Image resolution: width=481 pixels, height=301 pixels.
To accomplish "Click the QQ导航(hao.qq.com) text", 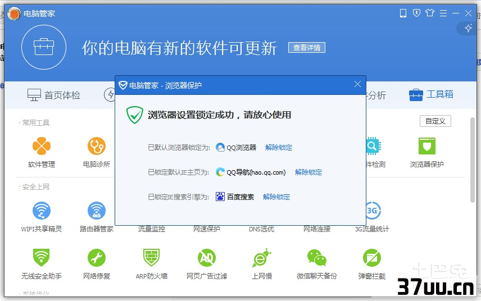I will click(x=256, y=172).
